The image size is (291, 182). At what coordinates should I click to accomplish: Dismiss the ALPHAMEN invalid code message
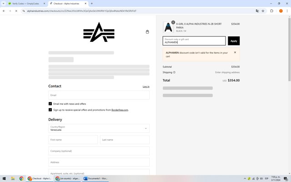pos(235,52)
